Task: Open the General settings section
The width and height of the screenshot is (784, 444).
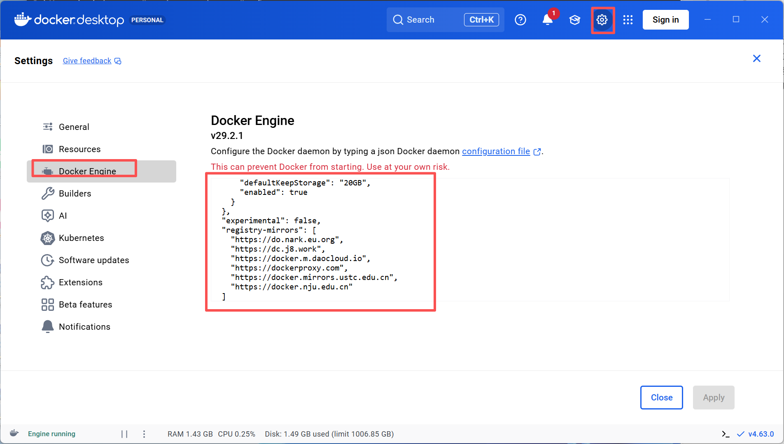Action: [x=101, y=127]
